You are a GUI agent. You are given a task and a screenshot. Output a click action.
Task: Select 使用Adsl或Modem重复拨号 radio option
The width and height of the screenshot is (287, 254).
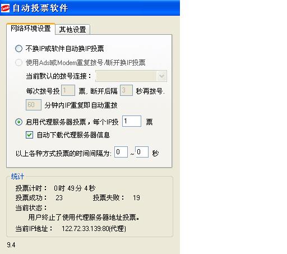(x=18, y=62)
